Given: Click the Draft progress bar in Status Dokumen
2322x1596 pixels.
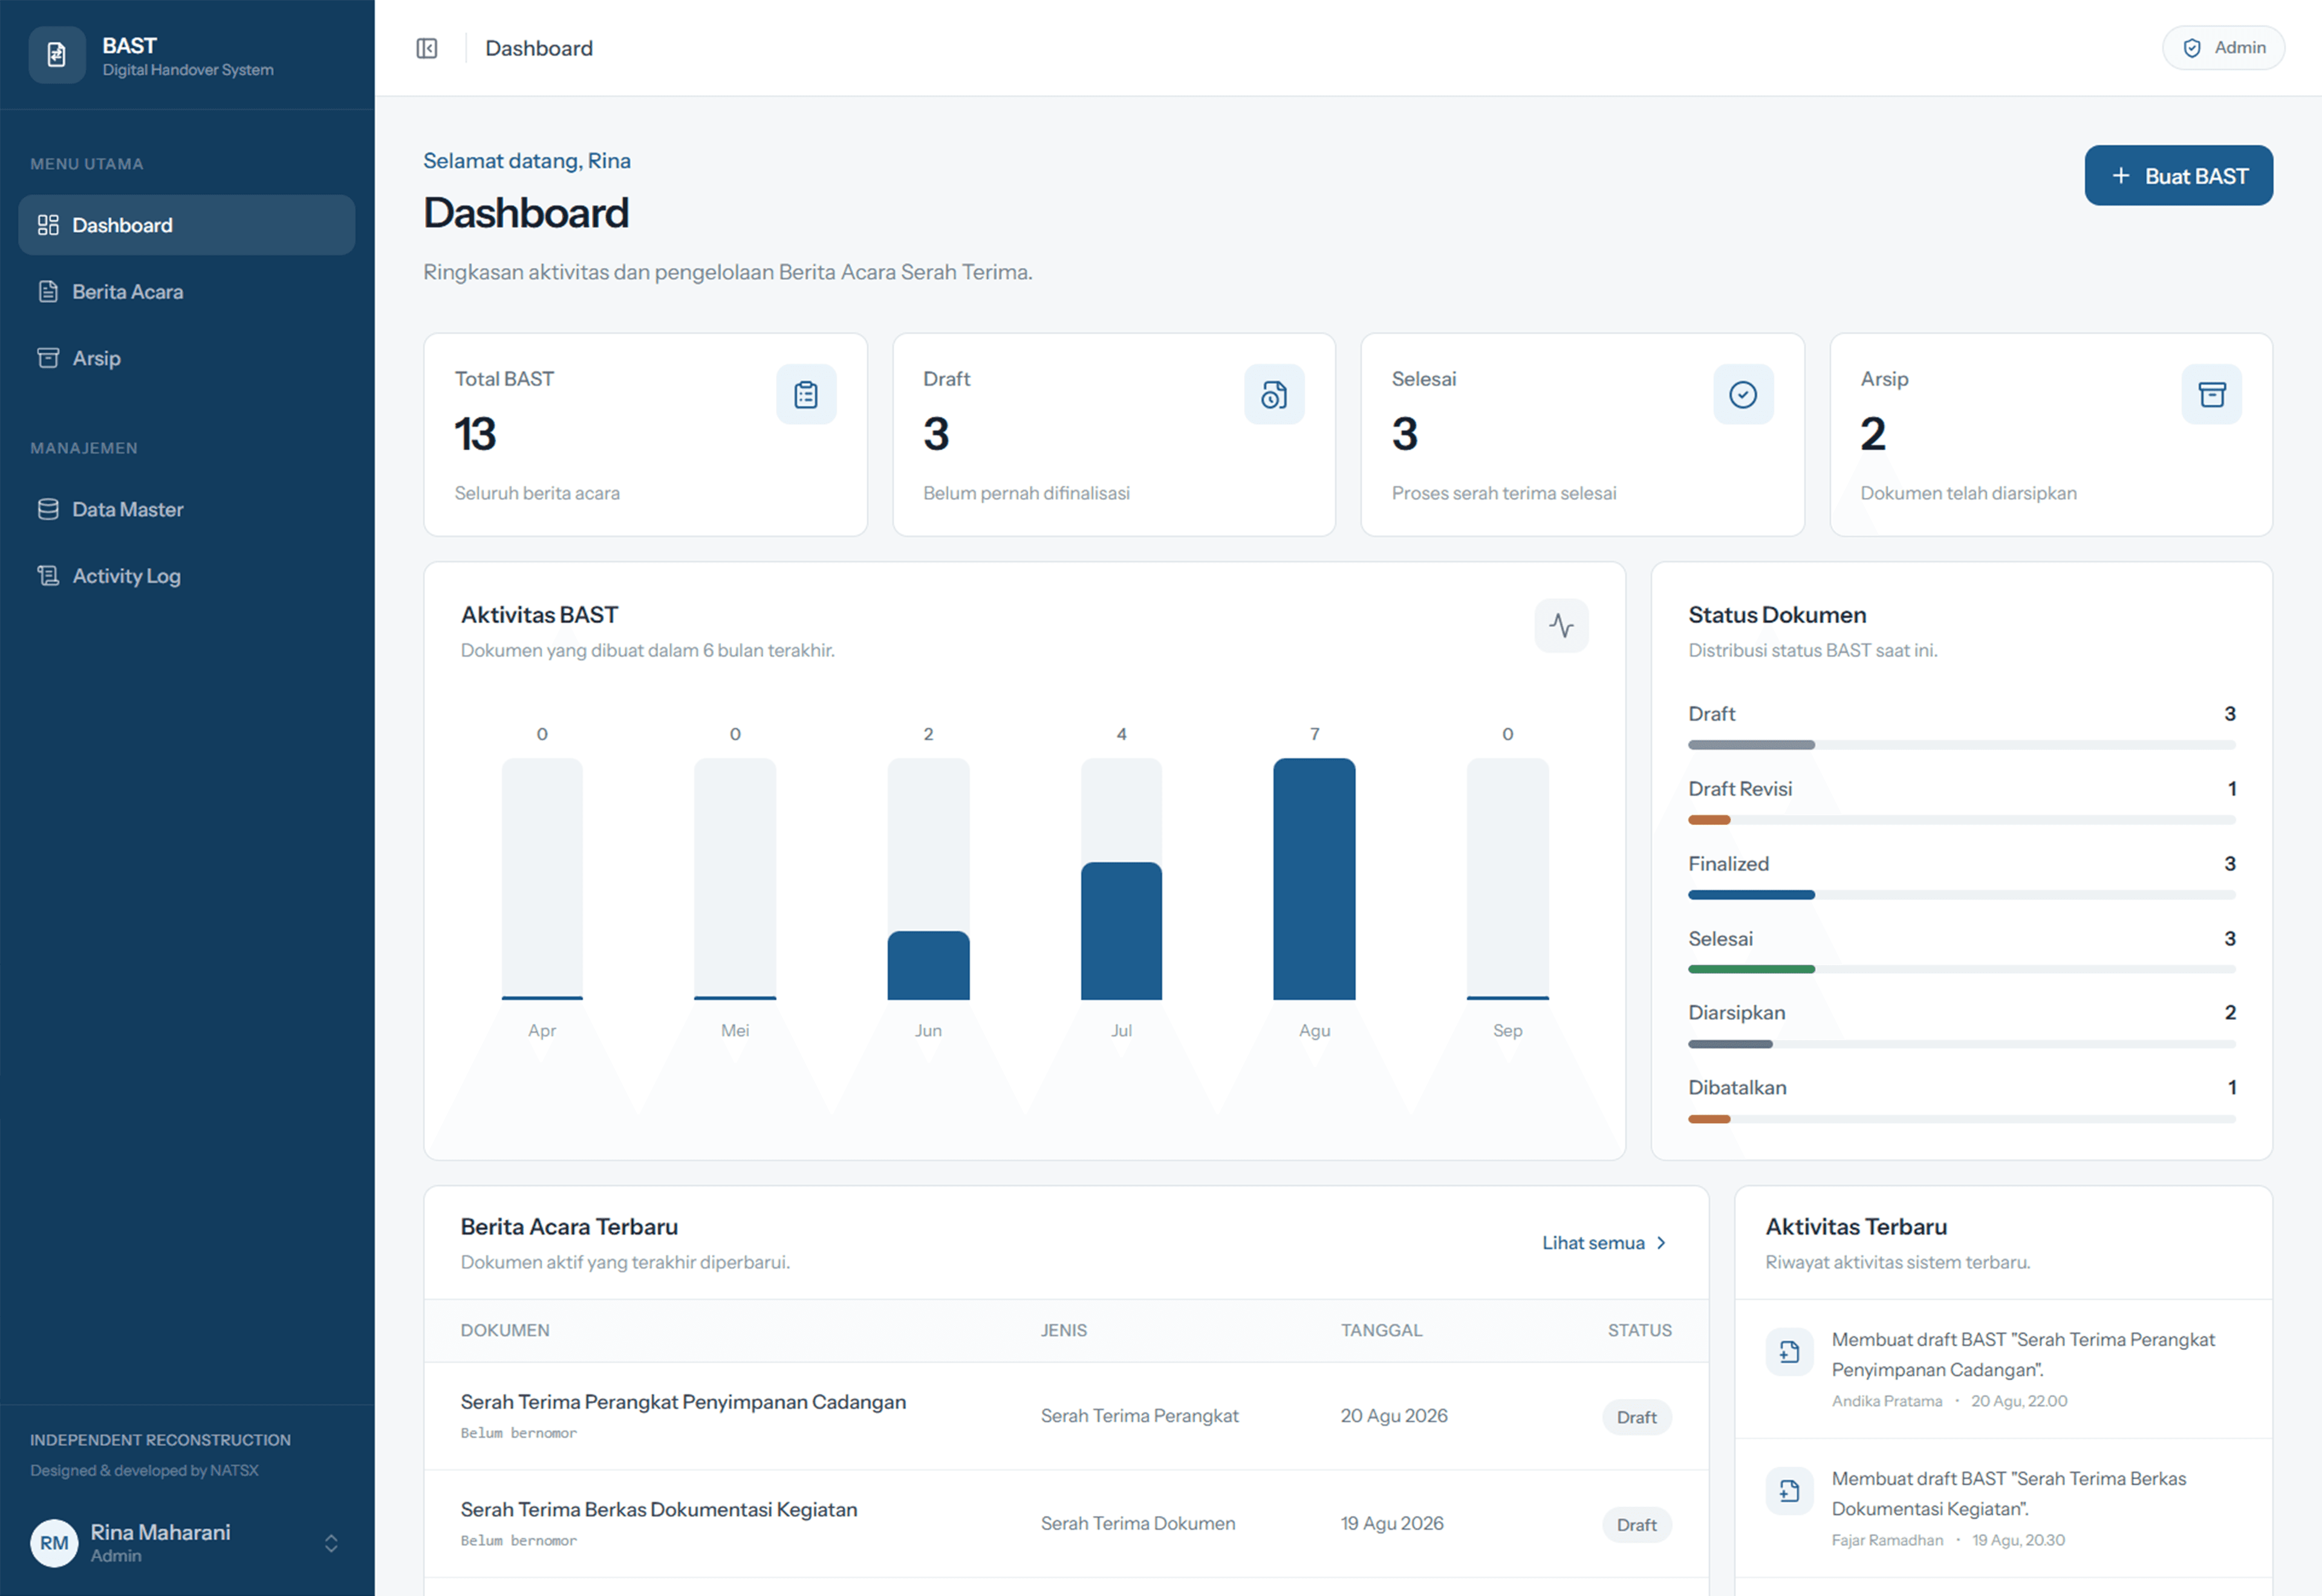Looking at the screenshot, I should [1961, 745].
